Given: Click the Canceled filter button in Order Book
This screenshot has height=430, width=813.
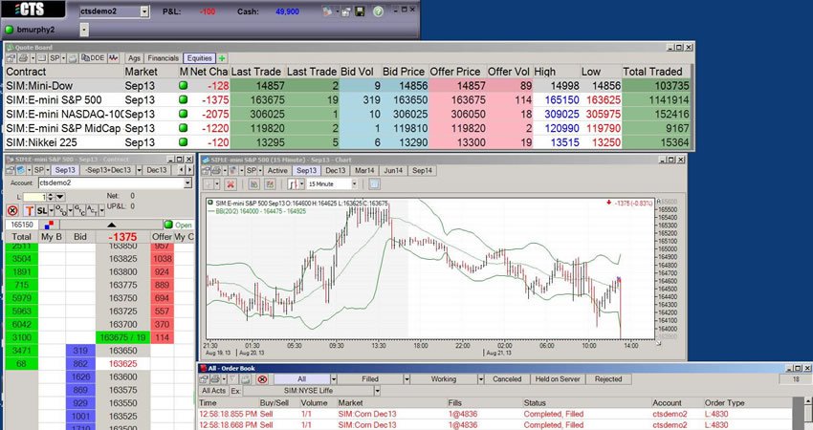Looking at the screenshot, I should click(507, 379).
